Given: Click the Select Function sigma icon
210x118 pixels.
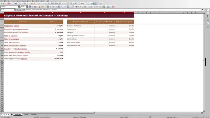Looking at the screenshot, I should click(x=20, y=10).
